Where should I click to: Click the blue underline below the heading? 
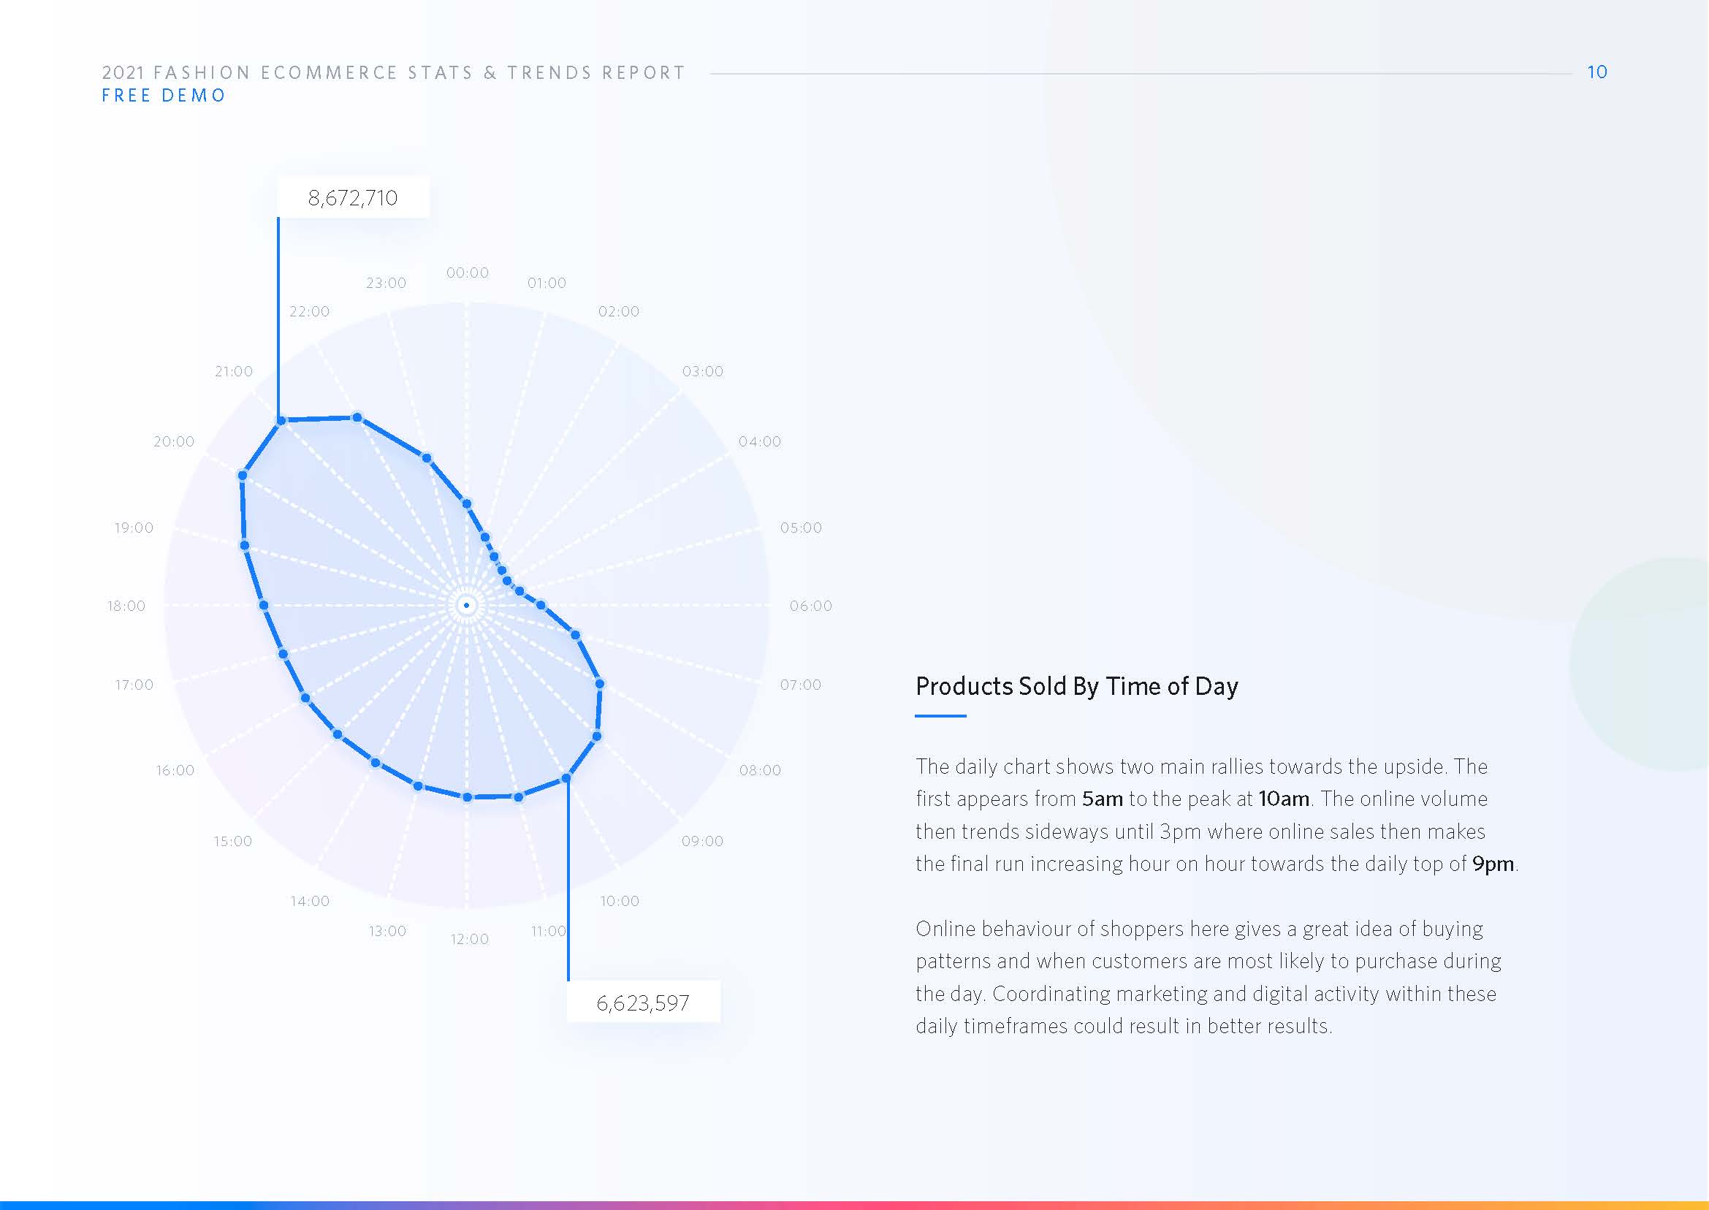point(940,716)
